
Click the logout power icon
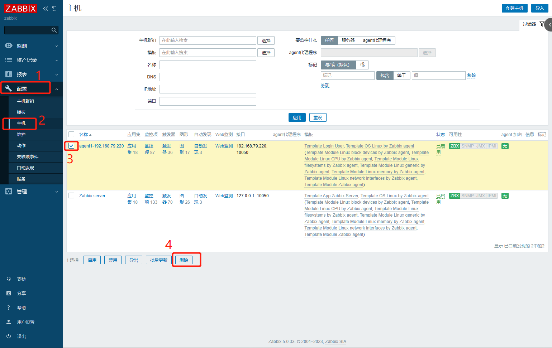[x=9, y=336]
